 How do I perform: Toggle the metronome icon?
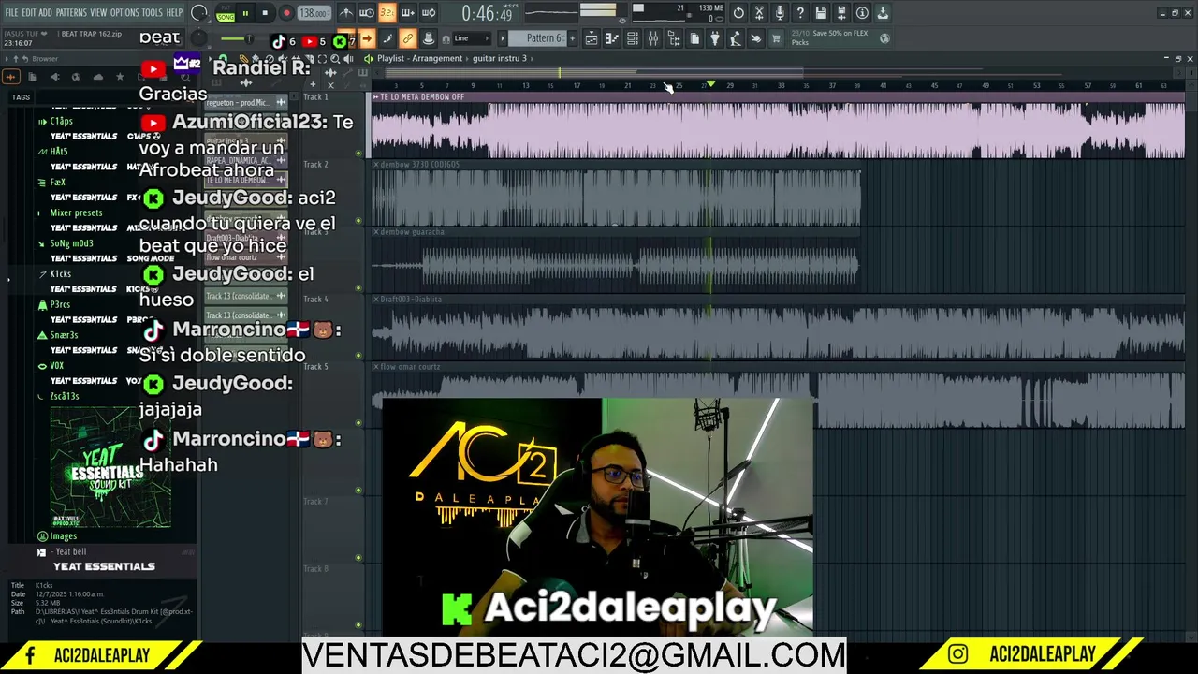pyautogui.click(x=346, y=13)
